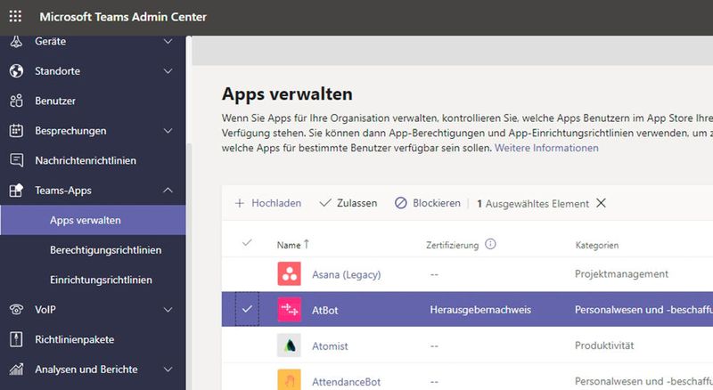Select Apps verwalten submenu item
Image resolution: width=713 pixels, height=390 pixels.
point(93,220)
